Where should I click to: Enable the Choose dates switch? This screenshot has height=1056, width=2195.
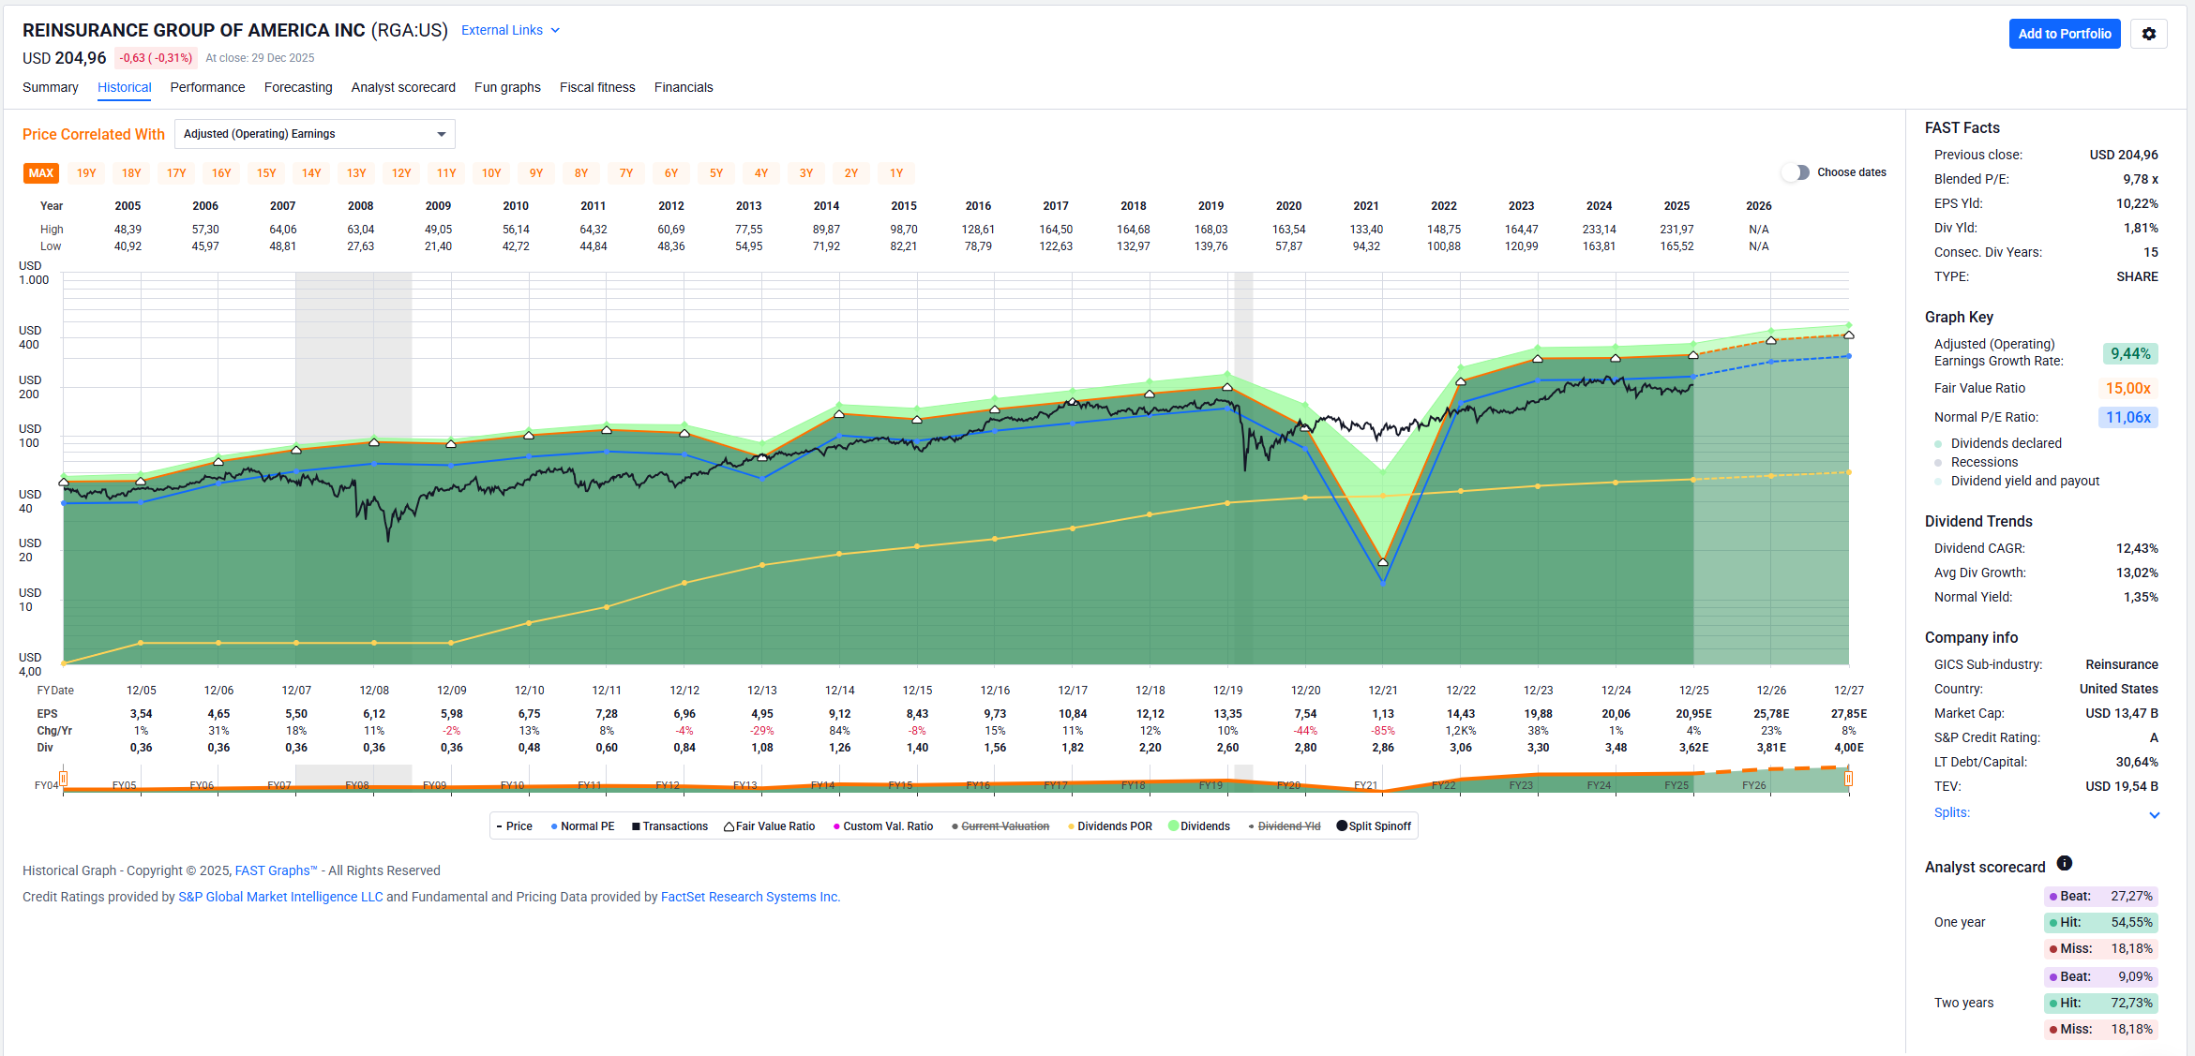tap(1795, 172)
